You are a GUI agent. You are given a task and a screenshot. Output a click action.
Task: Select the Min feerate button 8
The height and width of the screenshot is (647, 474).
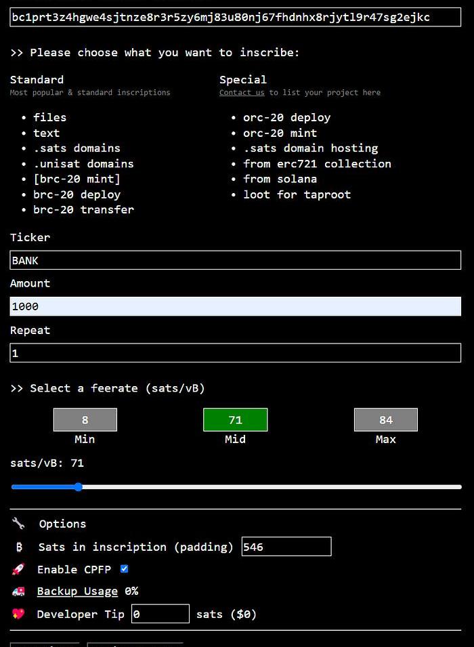click(x=85, y=420)
